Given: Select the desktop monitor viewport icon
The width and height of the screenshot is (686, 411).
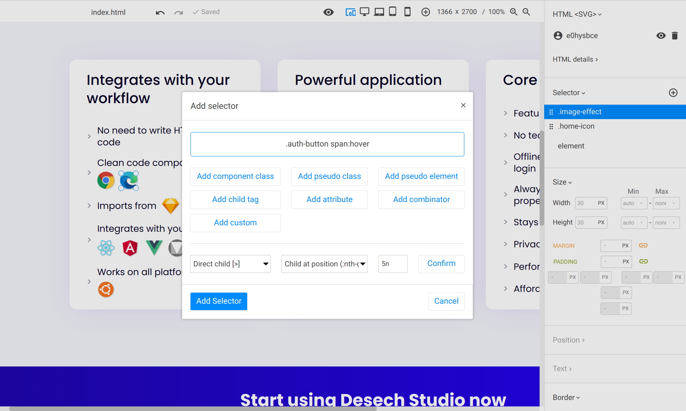Looking at the screenshot, I should tap(364, 12).
